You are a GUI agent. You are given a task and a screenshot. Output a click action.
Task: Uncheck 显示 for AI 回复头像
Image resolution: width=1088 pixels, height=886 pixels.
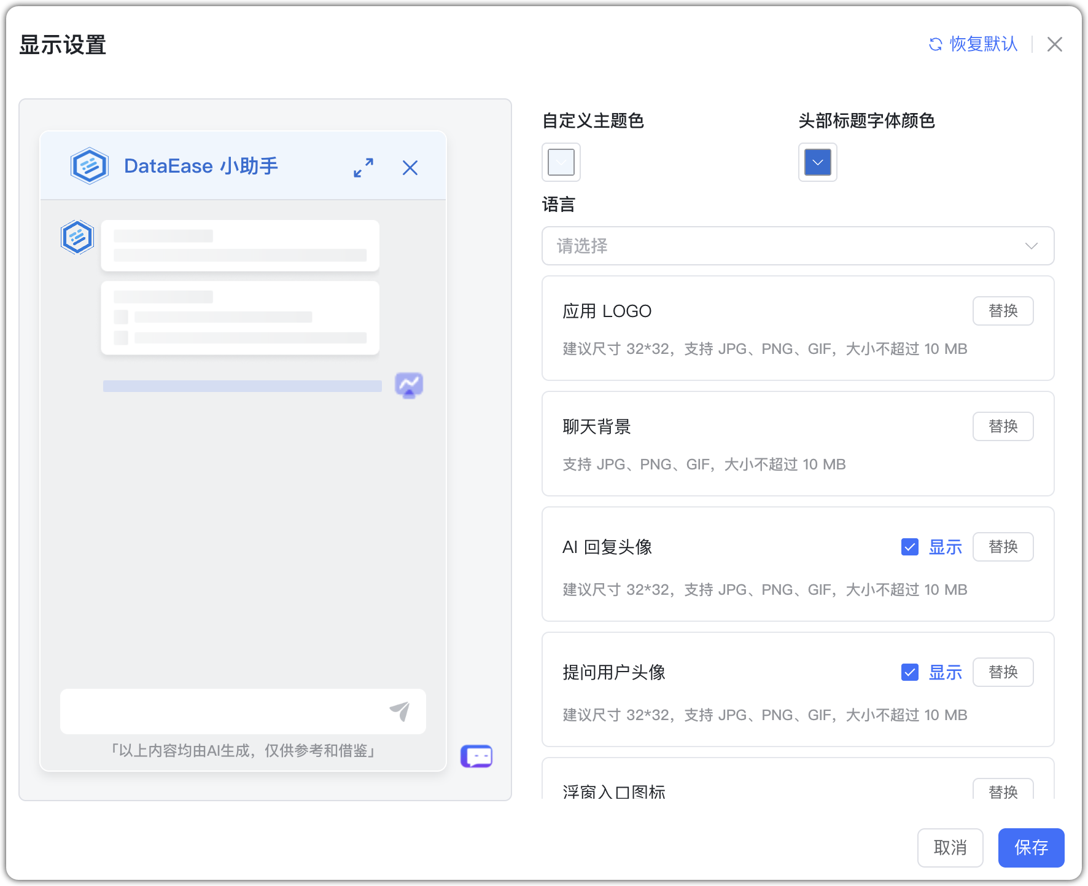click(909, 547)
